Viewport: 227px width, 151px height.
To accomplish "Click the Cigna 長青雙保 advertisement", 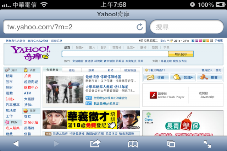I will point(183,123).
